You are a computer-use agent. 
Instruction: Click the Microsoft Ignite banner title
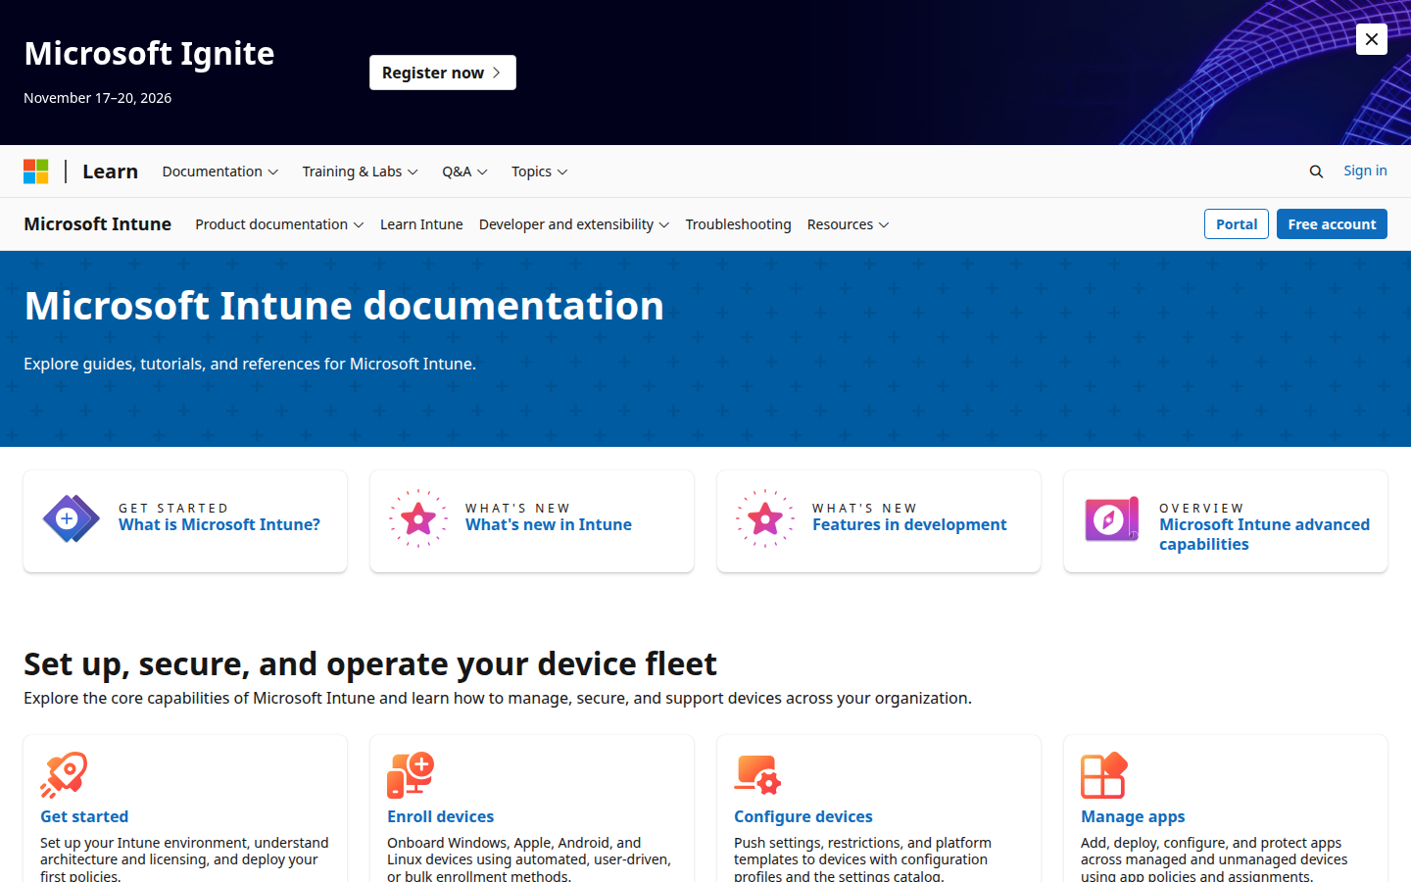pyautogui.click(x=149, y=53)
